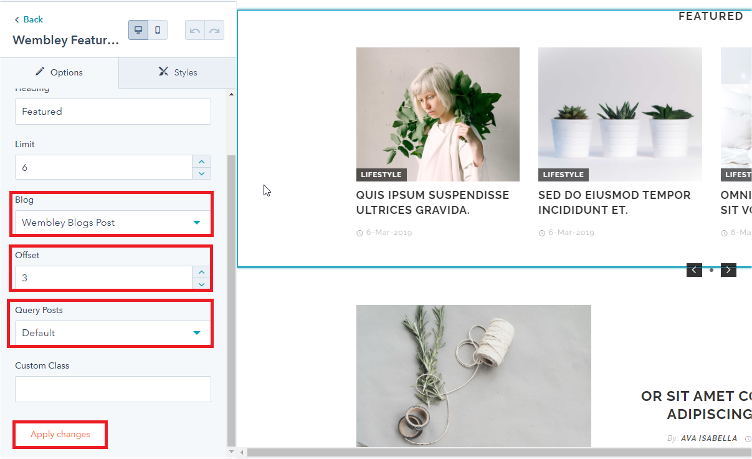Click the woman with leaves thumbnail

pyautogui.click(x=437, y=114)
